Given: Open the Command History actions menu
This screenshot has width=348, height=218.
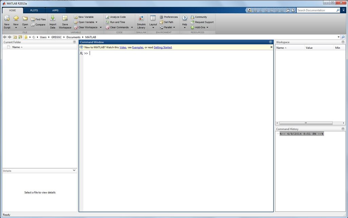Looking at the screenshot, I should point(343,129).
